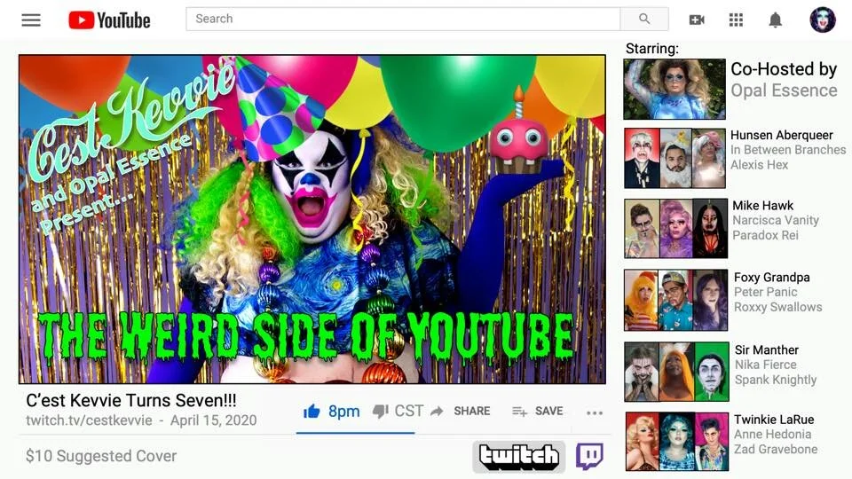Click the blue like-ratio bar
Viewport: 852px width, 479px height.
point(355,433)
